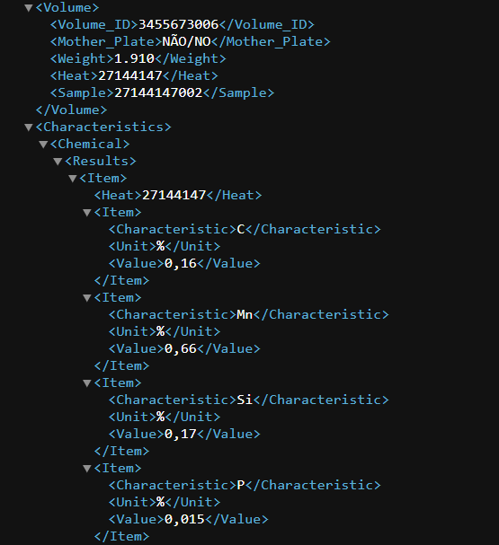Click the Value 0,66 for Mn
The height and width of the screenshot is (545, 499).
click(x=181, y=348)
